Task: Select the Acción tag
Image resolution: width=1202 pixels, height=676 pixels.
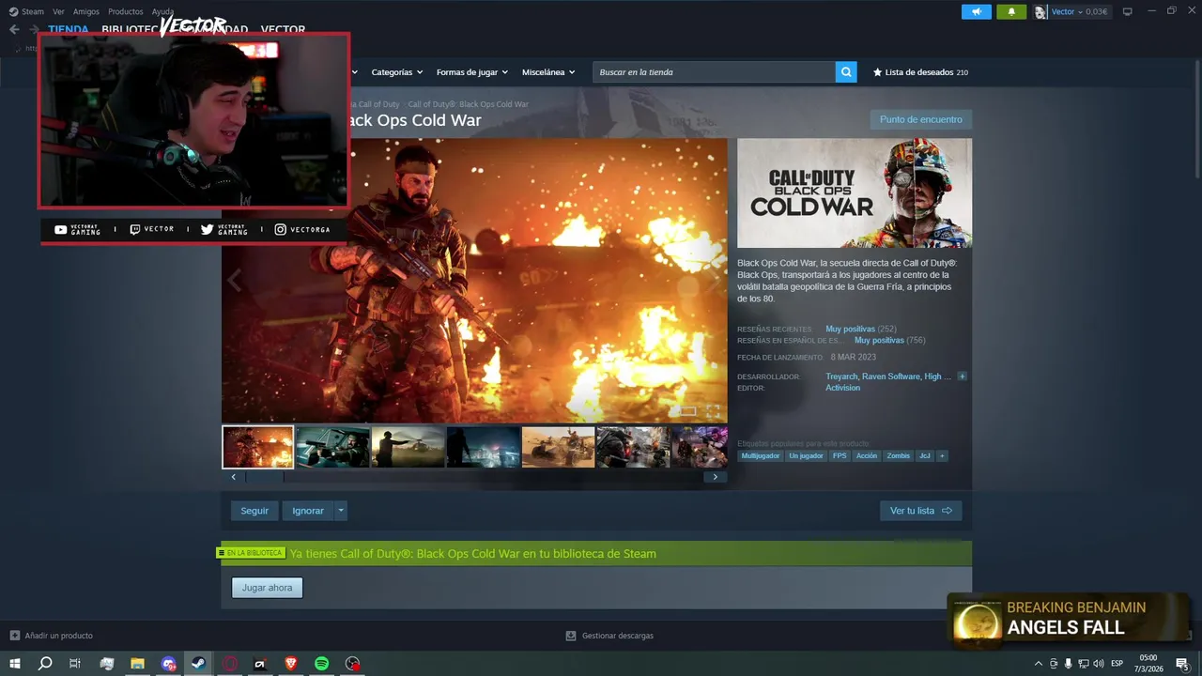Action: [x=867, y=455]
